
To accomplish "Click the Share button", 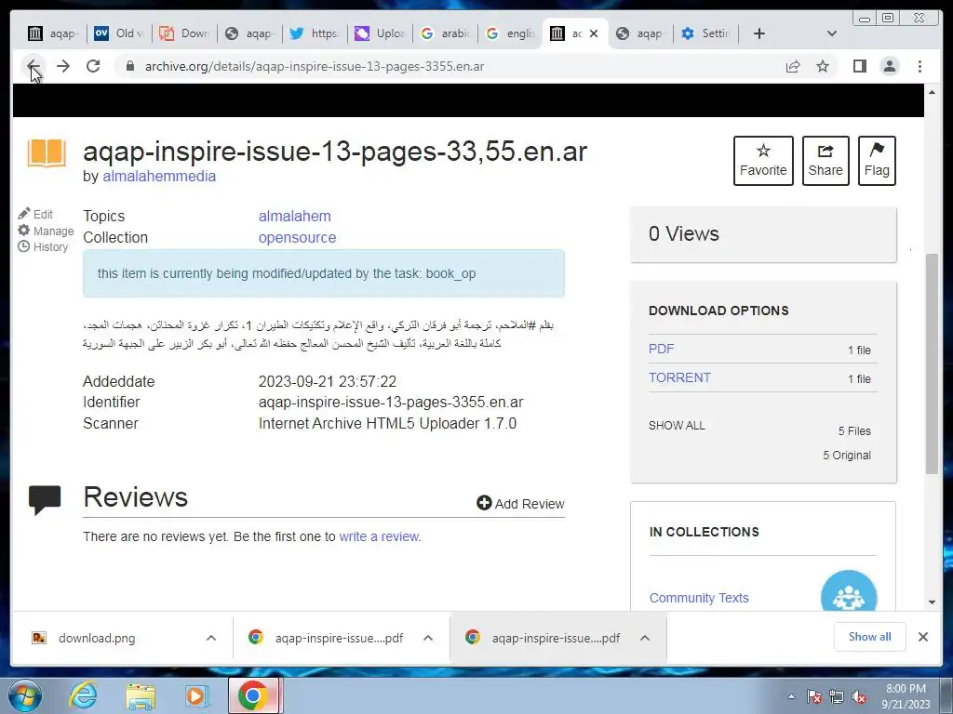I will click(x=825, y=161).
